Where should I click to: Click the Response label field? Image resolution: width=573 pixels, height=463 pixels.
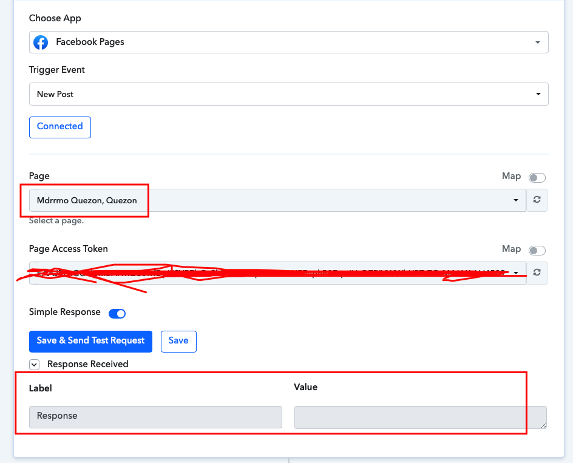pos(155,417)
